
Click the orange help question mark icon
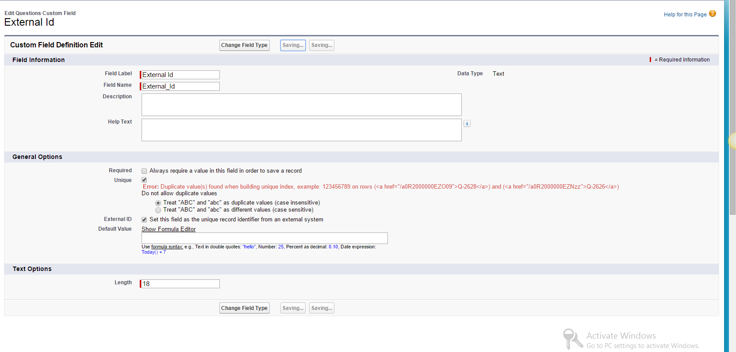click(712, 14)
